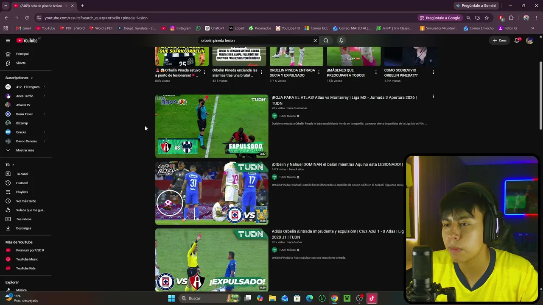Screen dimensions: 543x305
Task: Go to YouTube home via the logo
Action: tap(28, 41)
